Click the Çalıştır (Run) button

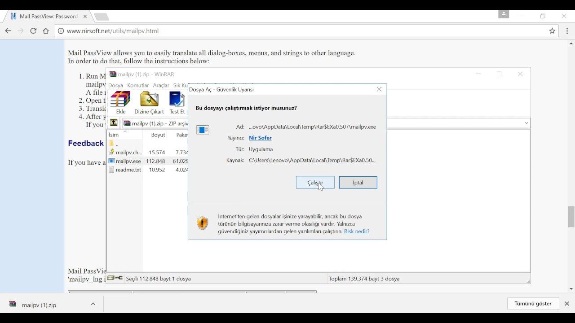315,183
